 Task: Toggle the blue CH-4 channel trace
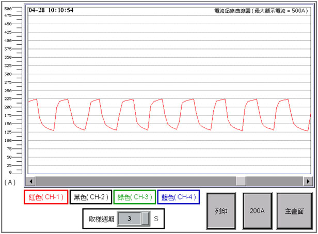point(178,197)
